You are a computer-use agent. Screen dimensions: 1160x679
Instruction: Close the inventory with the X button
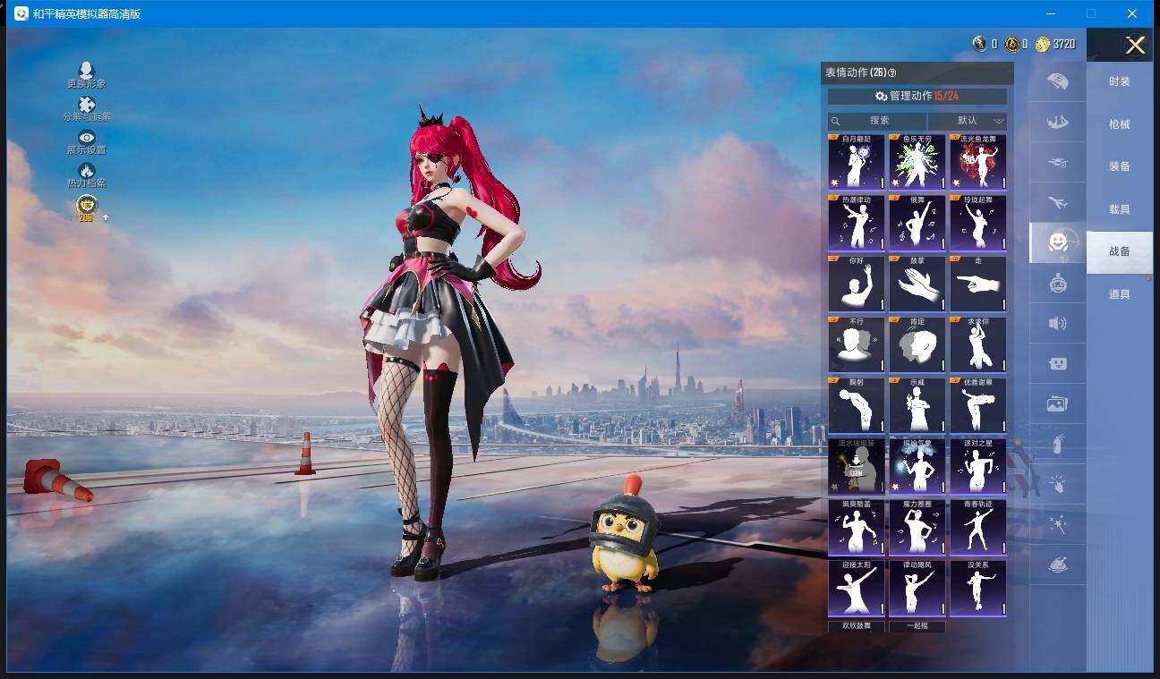tap(1135, 46)
